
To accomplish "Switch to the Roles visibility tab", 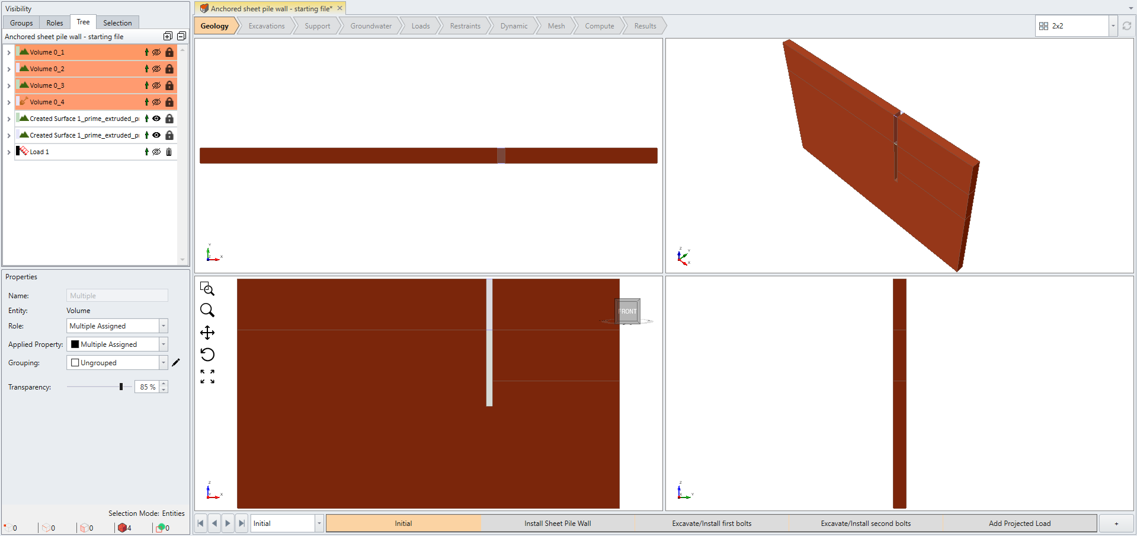I will 55,23.
